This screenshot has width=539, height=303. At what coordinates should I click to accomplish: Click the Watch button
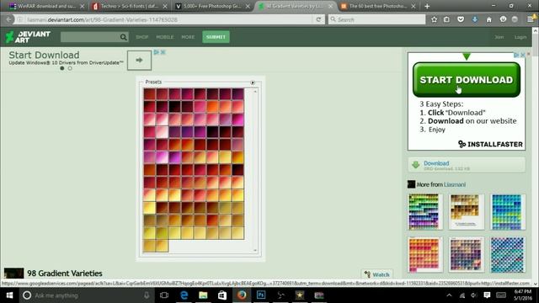click(377, 274)
